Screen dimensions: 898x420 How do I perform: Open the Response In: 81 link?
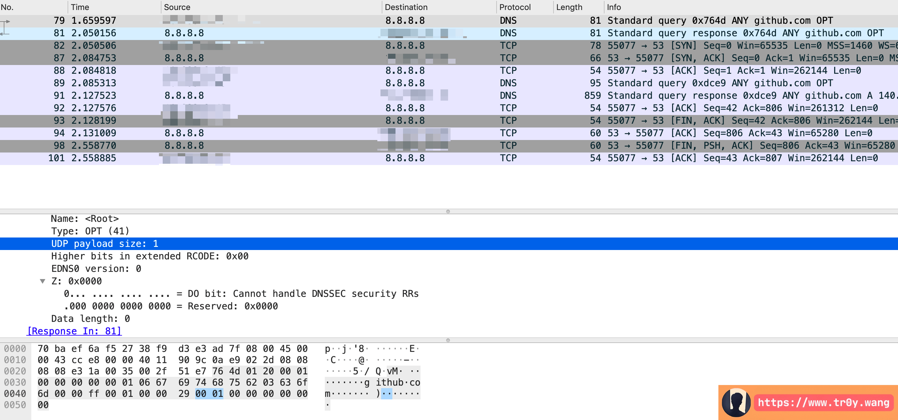(x=74, y=331)
